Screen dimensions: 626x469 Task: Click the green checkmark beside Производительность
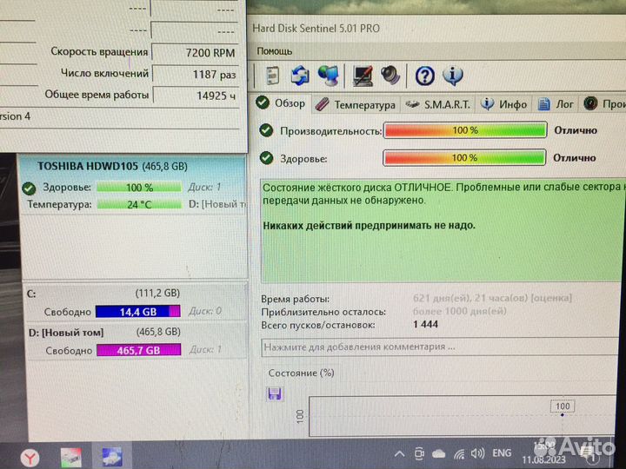click(266, 130)
